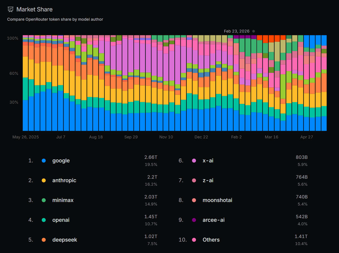Click the Feb 23, 2026 tooltip date

click(x=237, y=31)
